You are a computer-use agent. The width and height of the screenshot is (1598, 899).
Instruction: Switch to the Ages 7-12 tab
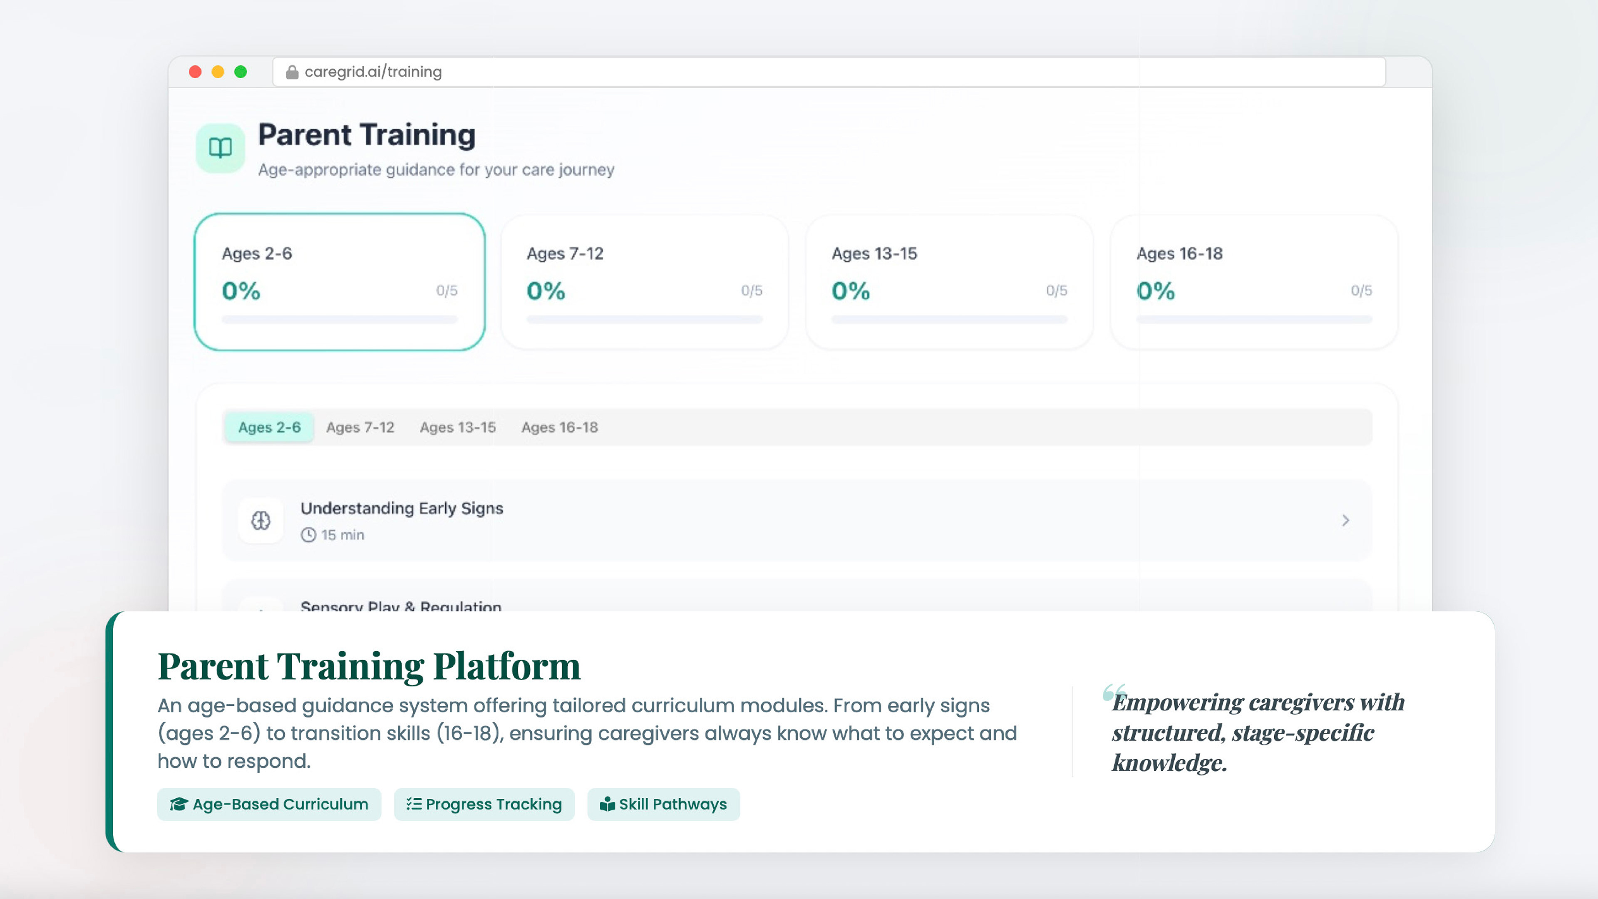point(360,427)
